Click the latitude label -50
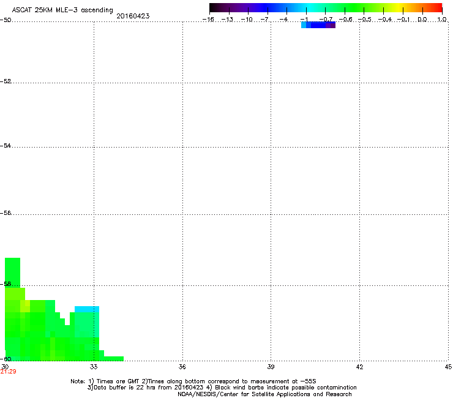The height and width of the screenshot is (398, 453). (6, 20)
